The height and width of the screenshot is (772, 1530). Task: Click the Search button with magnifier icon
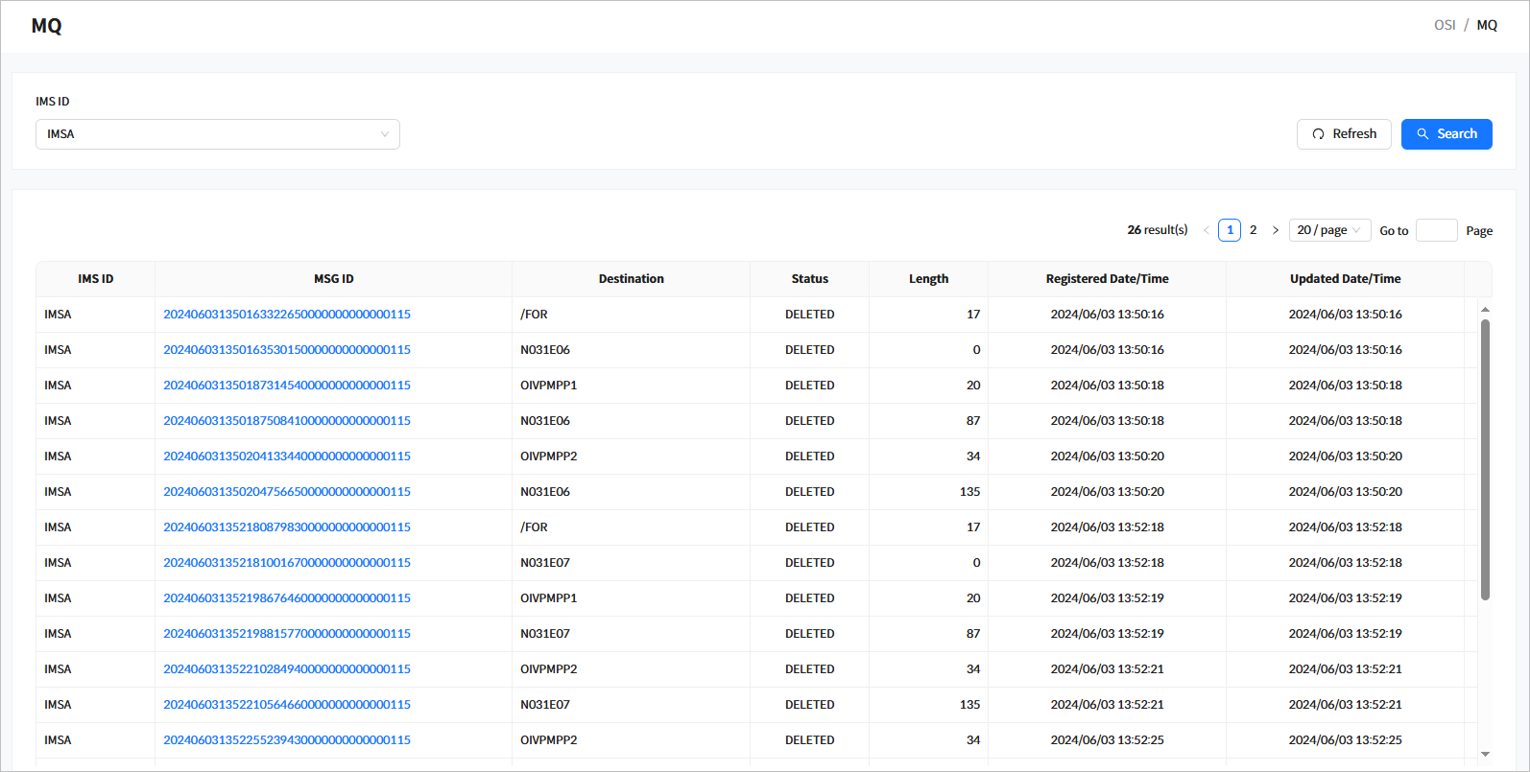click(1446, 134)
